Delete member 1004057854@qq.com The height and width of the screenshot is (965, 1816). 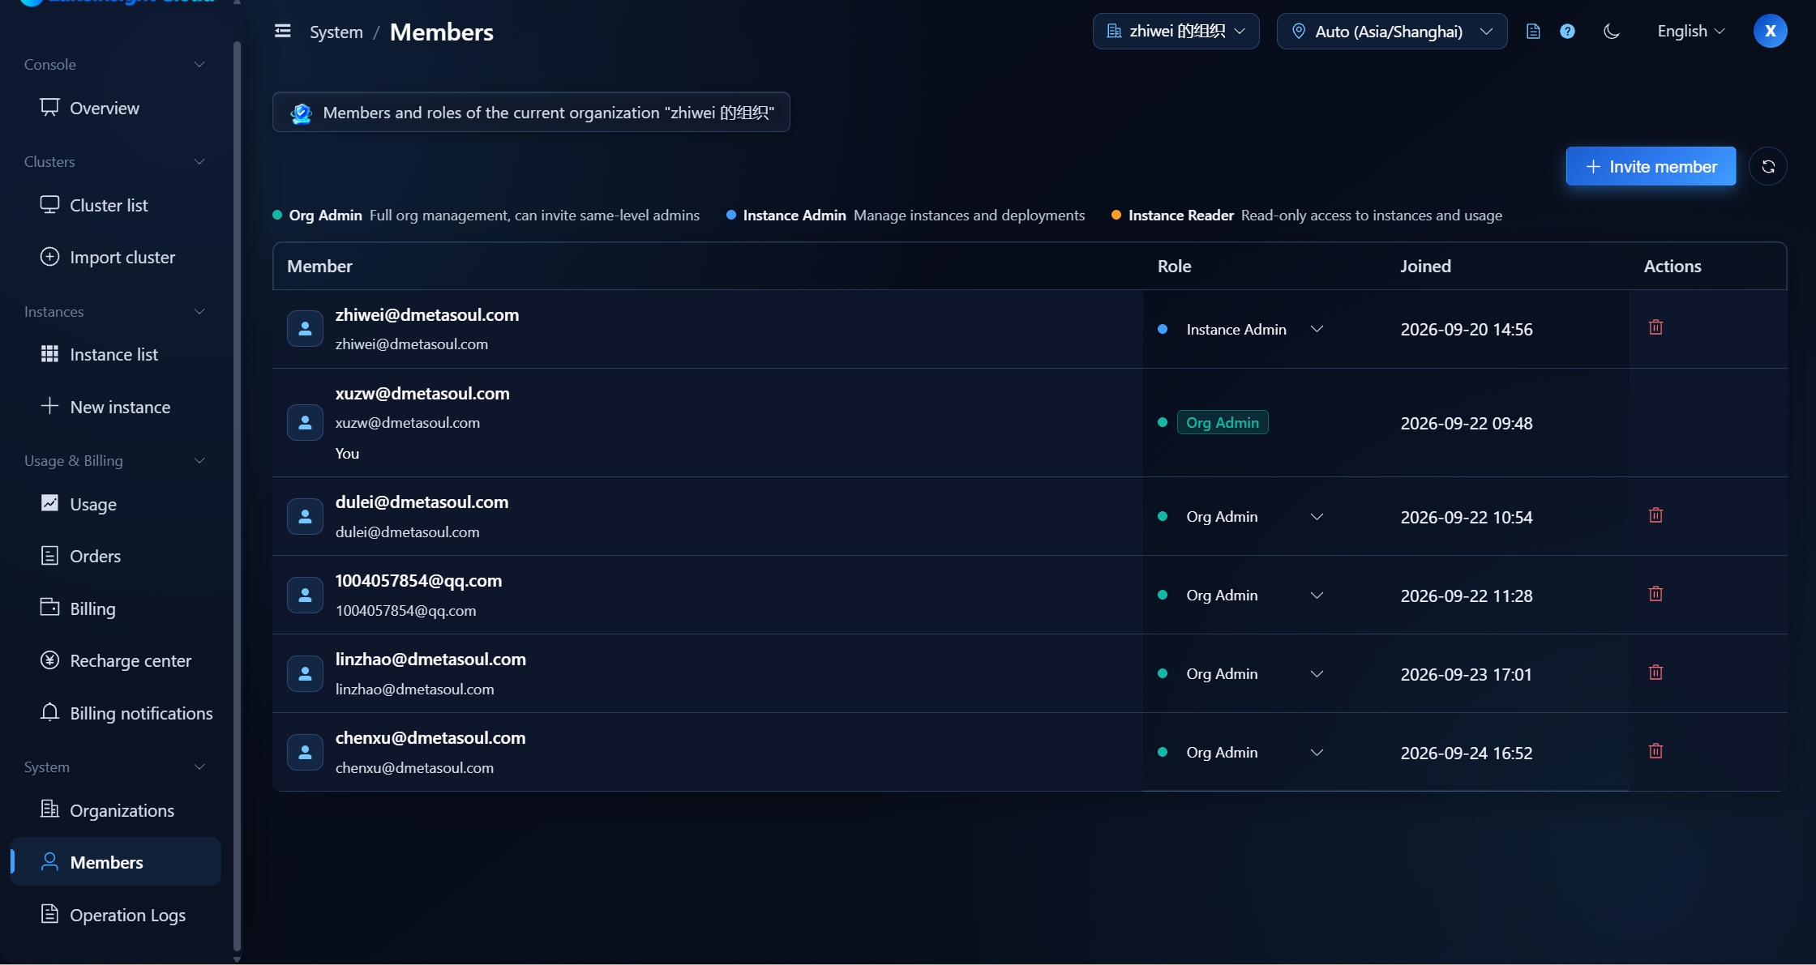[x=1655, y=594]
